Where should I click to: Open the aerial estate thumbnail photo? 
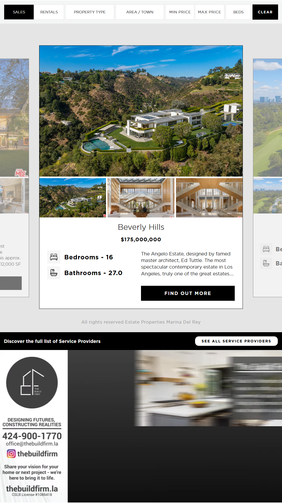pos(73,198)
